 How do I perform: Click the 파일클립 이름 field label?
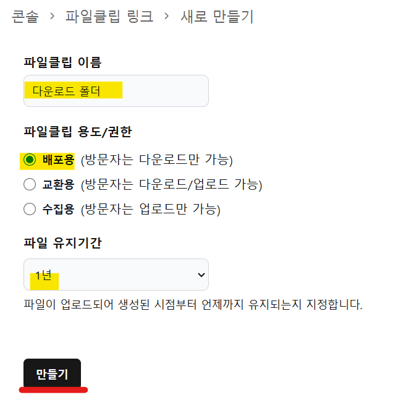(62, 62)
